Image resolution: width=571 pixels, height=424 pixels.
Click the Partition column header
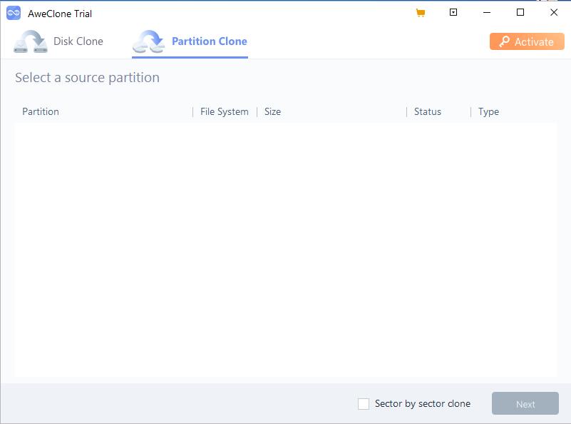point(41,111)
